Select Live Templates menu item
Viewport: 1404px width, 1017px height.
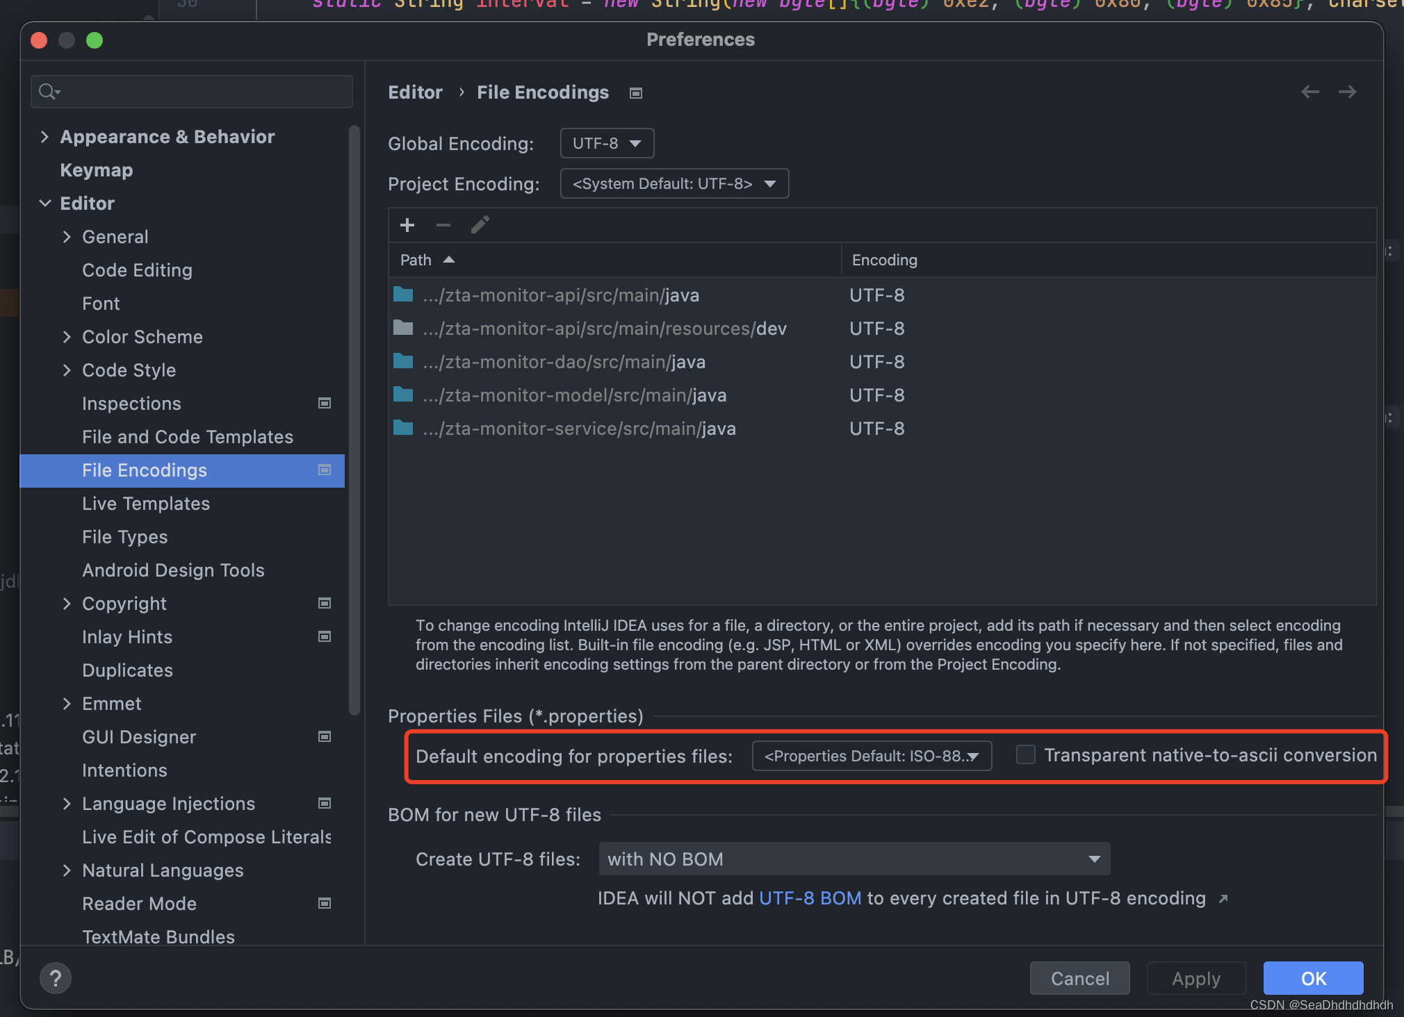coord(146,504)
